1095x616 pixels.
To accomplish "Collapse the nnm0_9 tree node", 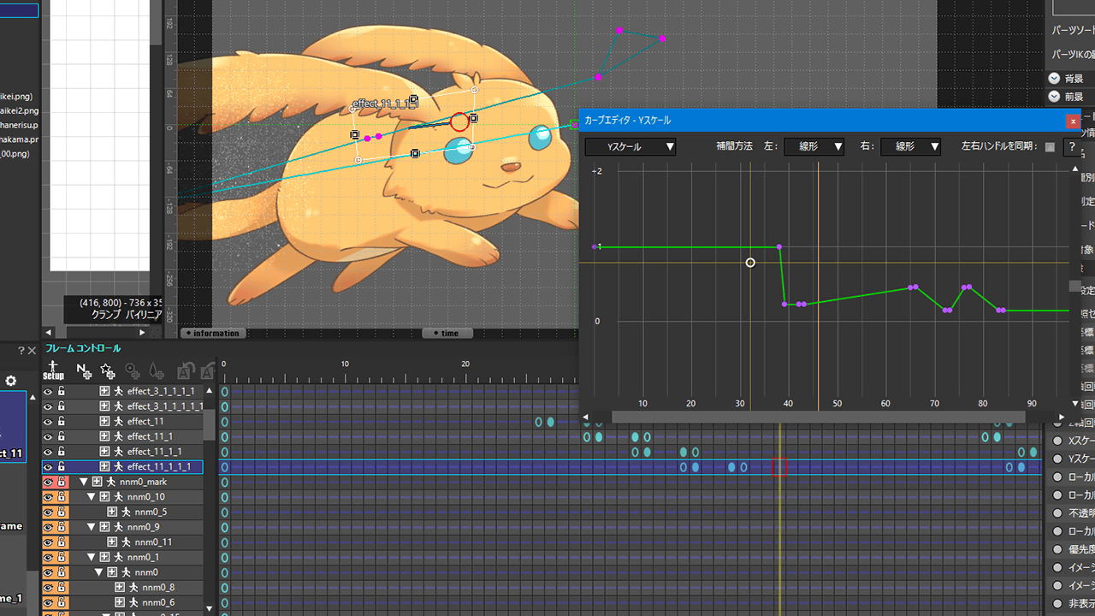I will click(x=92, y=527).
